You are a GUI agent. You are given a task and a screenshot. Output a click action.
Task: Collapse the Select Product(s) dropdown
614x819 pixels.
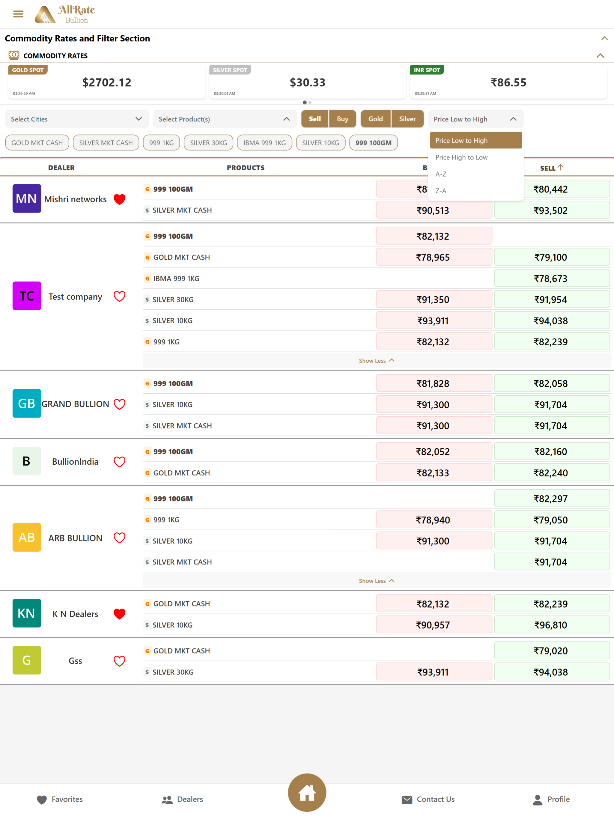[x=225, y=119]
